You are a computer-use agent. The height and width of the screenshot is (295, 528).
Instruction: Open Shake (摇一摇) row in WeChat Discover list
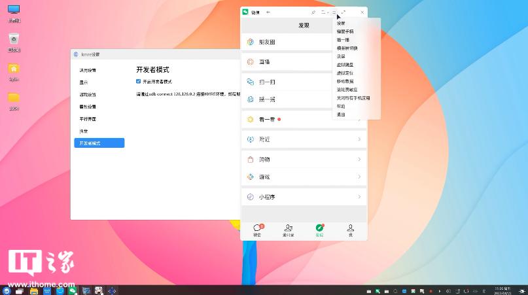(x=287, y=99)
